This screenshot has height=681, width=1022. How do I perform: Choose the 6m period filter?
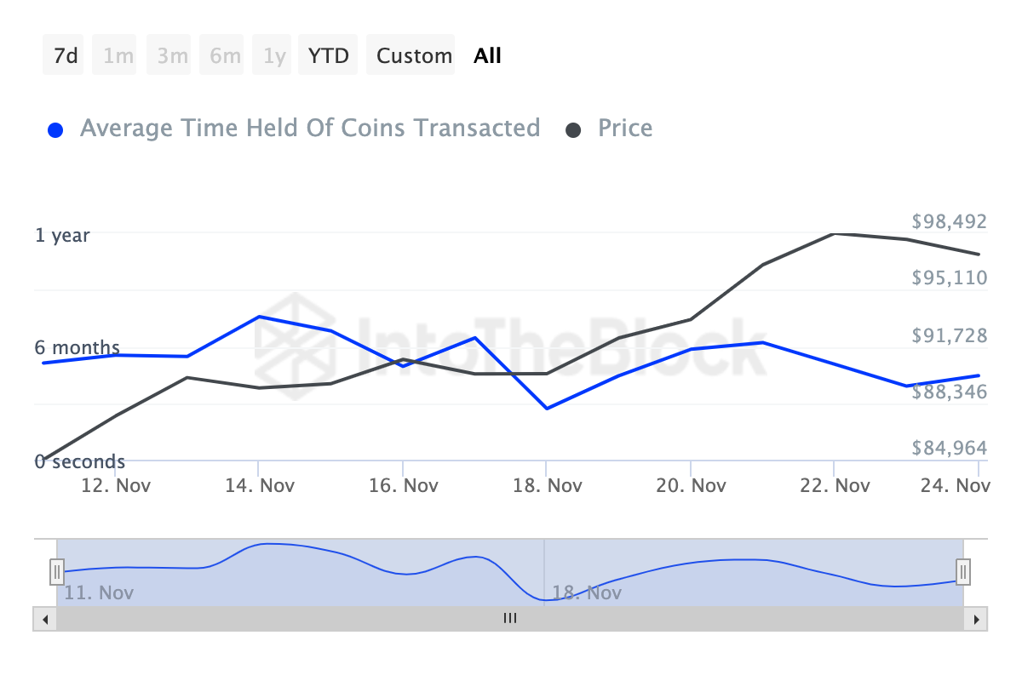pos(221,54)
